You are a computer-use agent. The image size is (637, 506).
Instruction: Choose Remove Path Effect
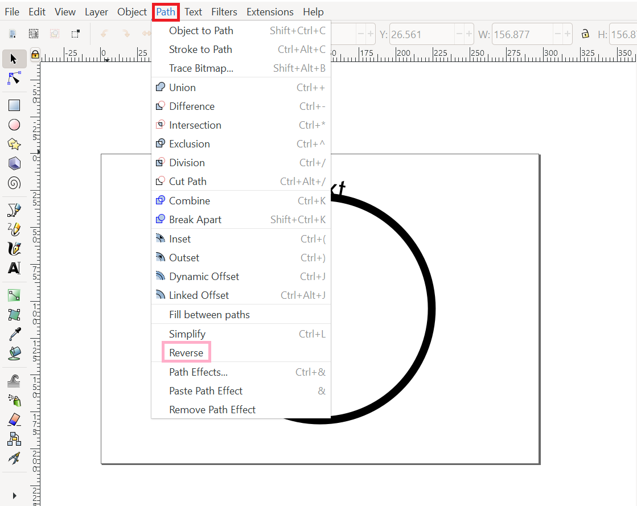pos(241,409)
